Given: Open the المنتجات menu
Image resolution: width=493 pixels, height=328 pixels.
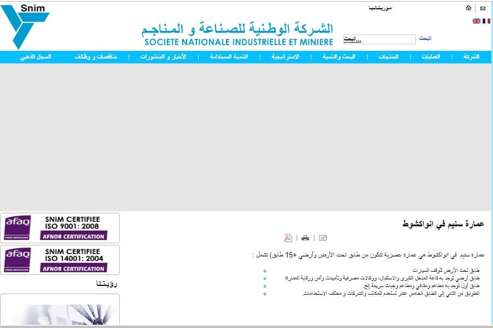Looking at the screenshot, I should (388, 57).
